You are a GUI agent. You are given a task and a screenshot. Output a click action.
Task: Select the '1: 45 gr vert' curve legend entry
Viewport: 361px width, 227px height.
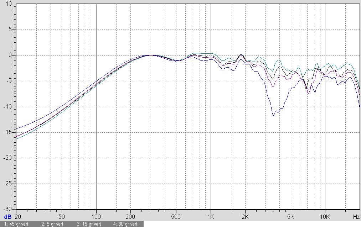click(16, 224)
